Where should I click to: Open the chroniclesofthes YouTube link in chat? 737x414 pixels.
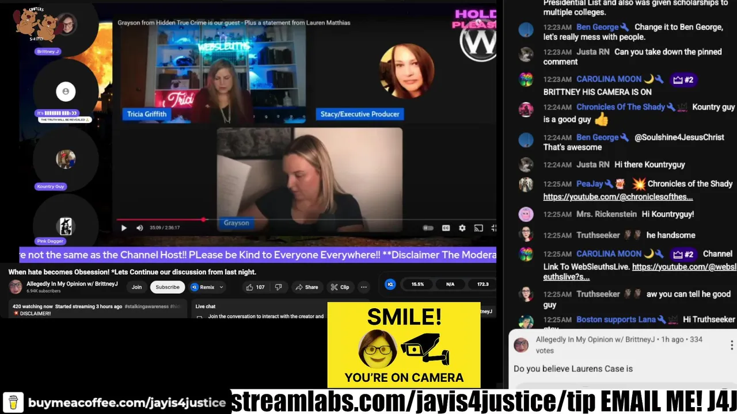click(618, 197)
